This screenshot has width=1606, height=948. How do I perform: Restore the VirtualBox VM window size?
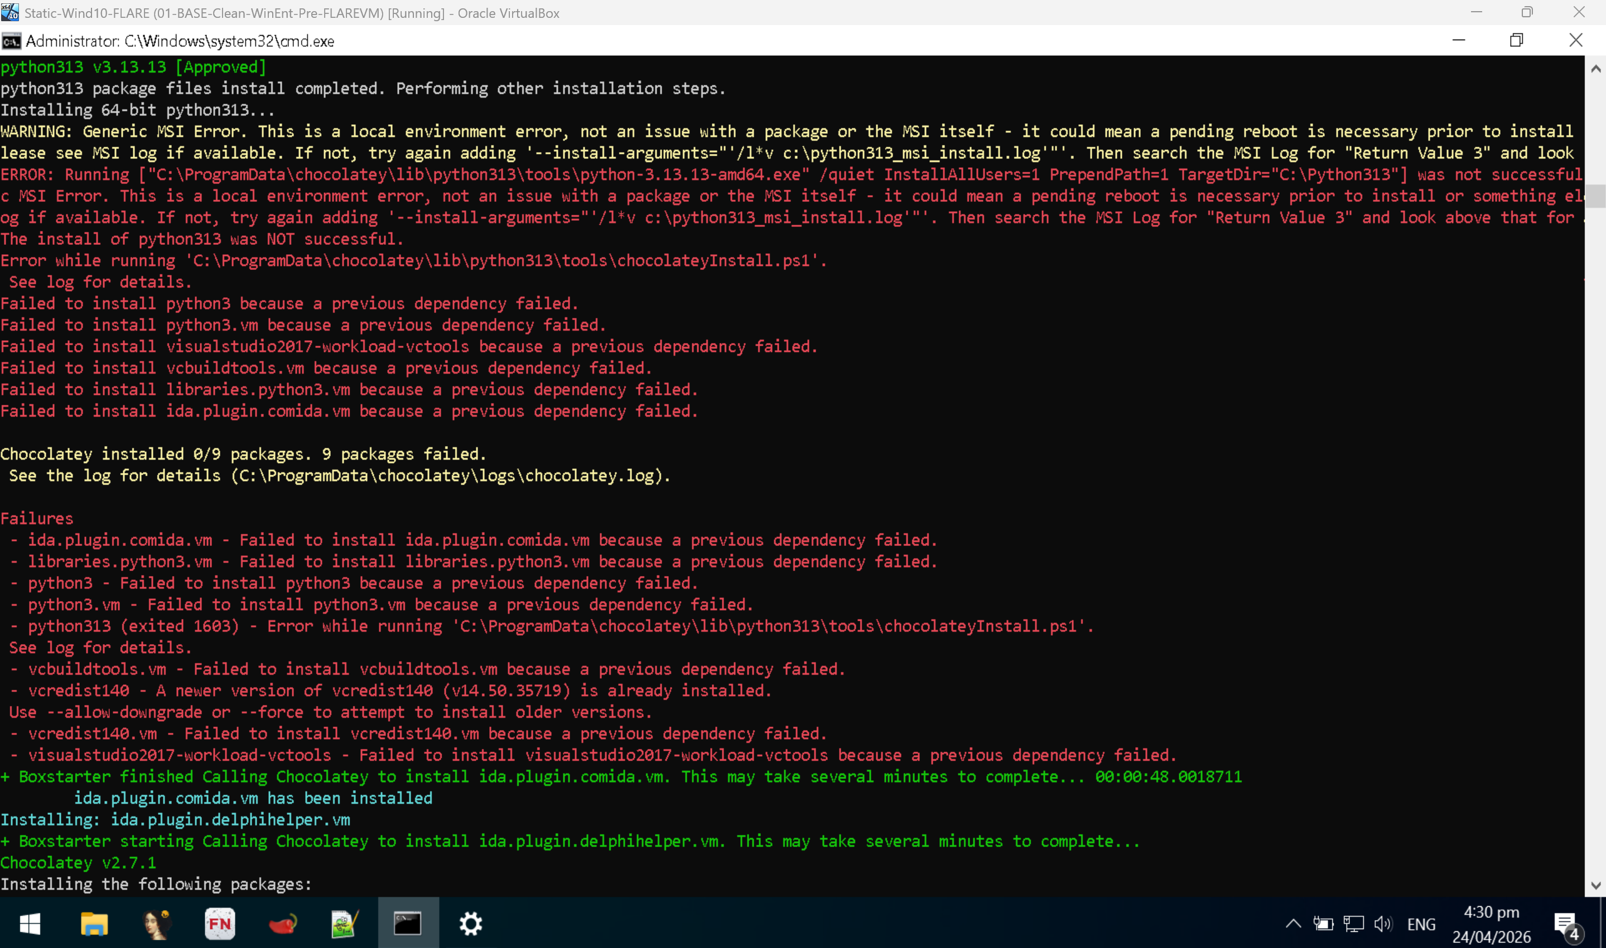pyautogui.click(x=1527, y=12)
